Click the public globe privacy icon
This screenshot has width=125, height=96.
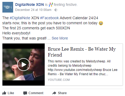click(56, 10)
